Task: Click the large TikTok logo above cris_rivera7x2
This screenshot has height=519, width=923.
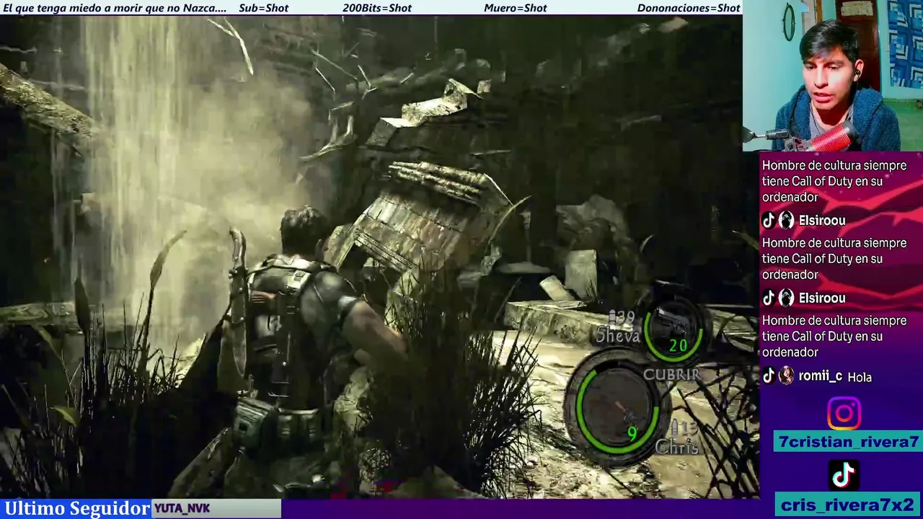Action: pos(844,475)
